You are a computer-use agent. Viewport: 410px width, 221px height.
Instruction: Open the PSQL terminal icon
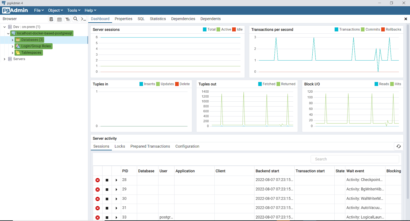click(83, 19)
